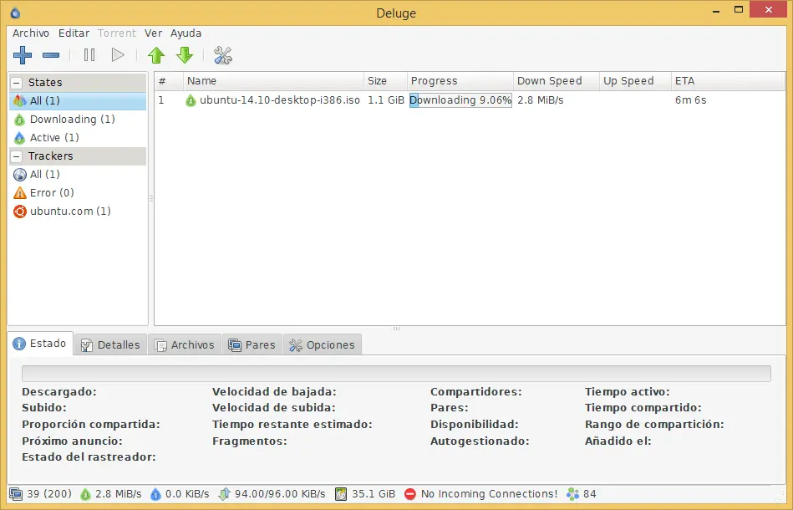
Task: Filter by Error (0) tracker
Action: click(x=78, y=193)
